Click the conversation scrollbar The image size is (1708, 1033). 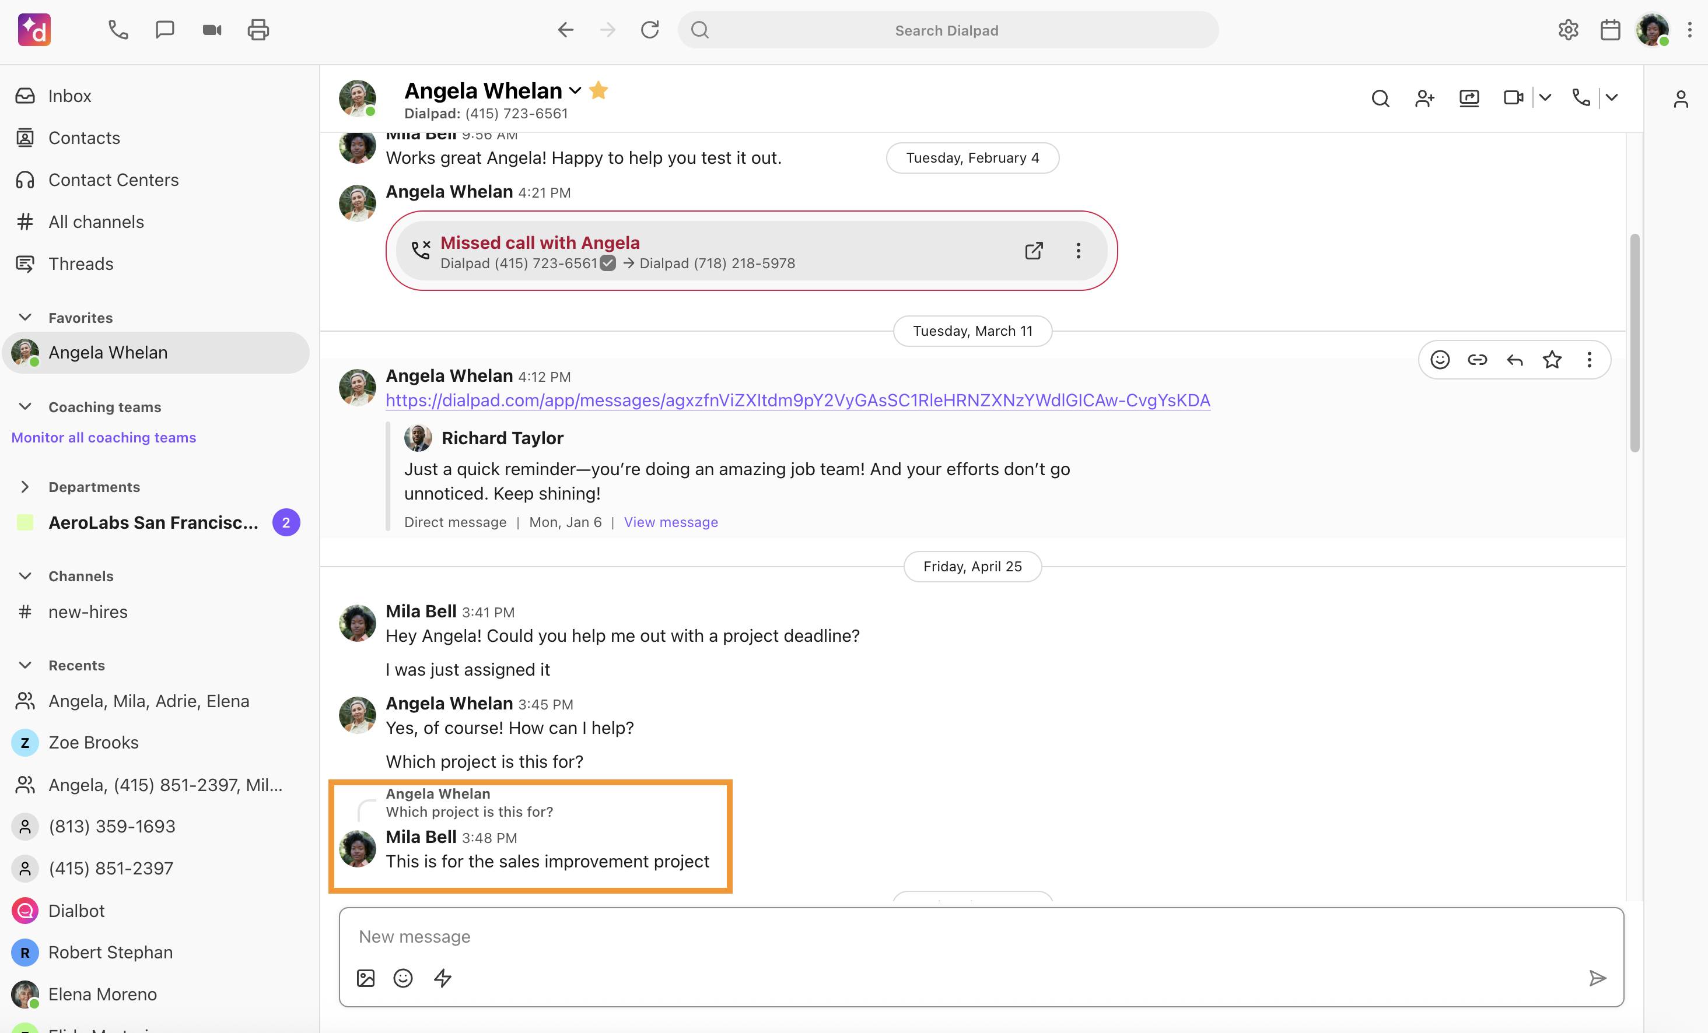[1634, 343]
